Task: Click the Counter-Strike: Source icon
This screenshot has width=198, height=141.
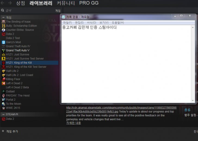Action: (x=3, y=30)
